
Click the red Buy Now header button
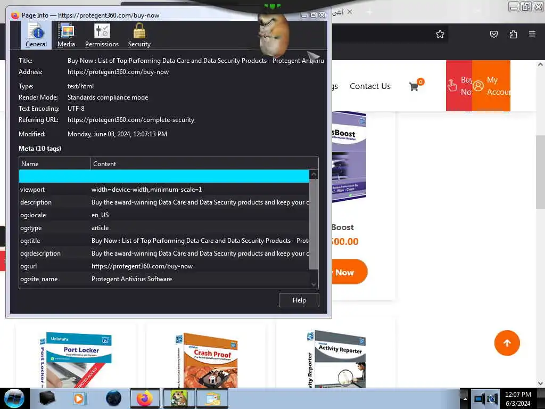pyautogui.click(x=459, y=86)
